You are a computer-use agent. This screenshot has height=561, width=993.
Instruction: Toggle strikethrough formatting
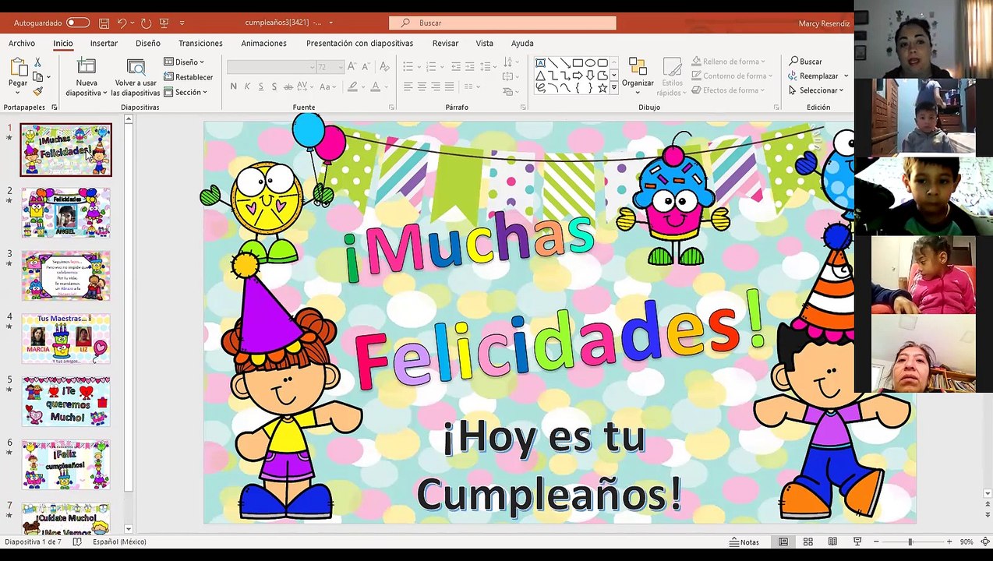pos(289,86)
